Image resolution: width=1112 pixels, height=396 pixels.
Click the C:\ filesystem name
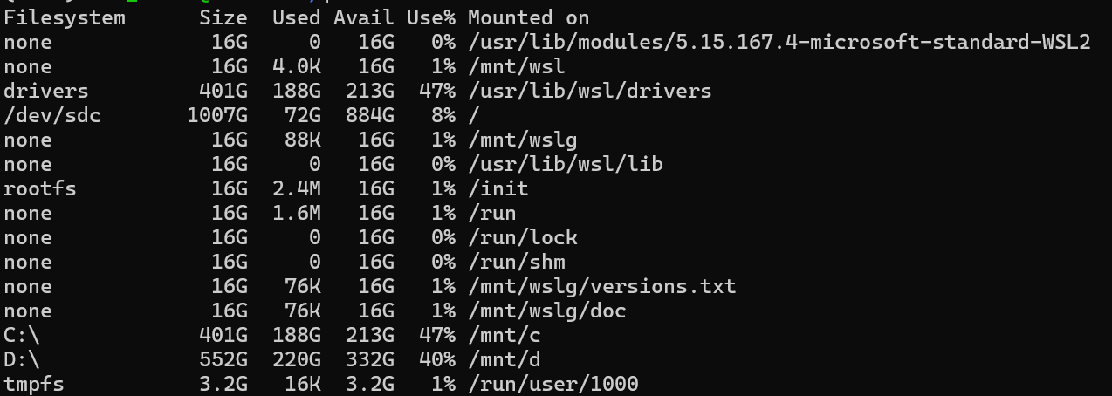click(x=22, y=335)
